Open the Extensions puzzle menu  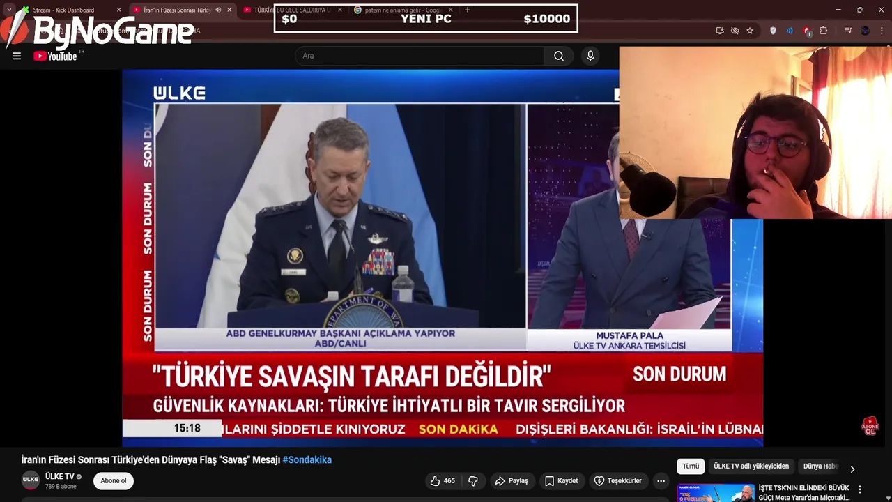824,31
